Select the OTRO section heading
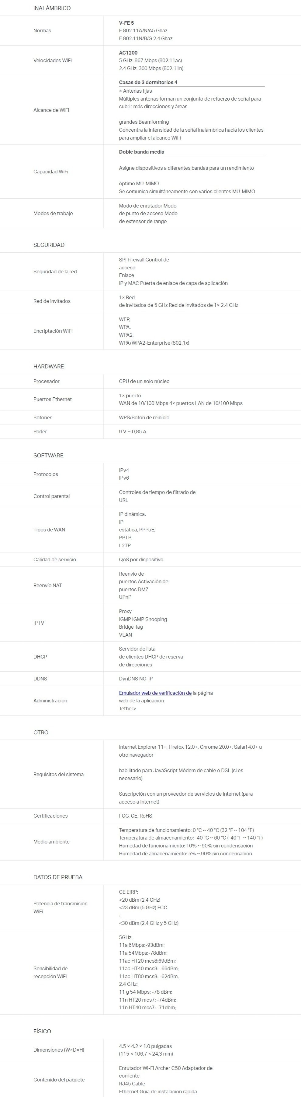 41,733
